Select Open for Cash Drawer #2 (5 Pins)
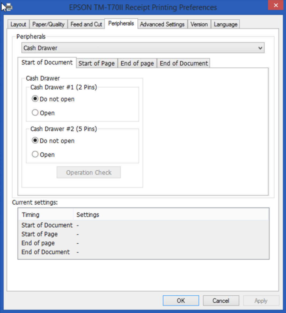This screenshot has height=313, width=286. point(35,154)
